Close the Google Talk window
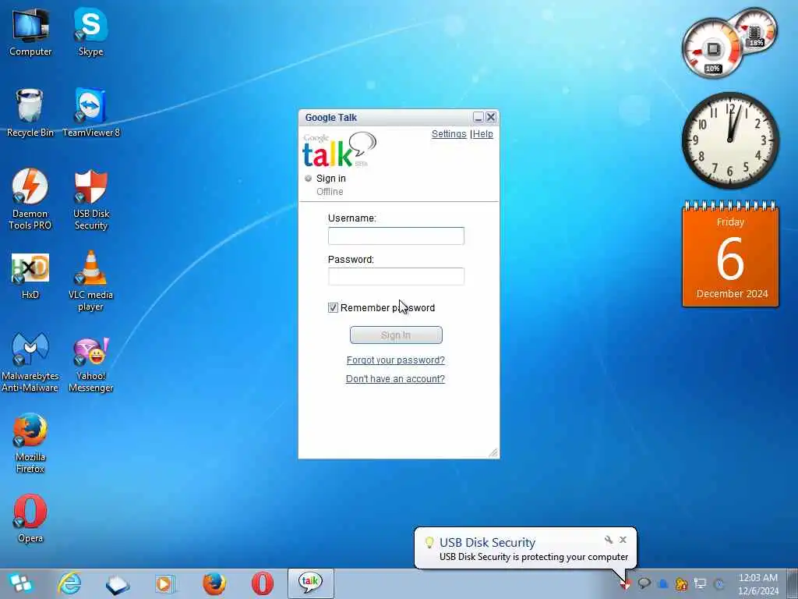 491,118
